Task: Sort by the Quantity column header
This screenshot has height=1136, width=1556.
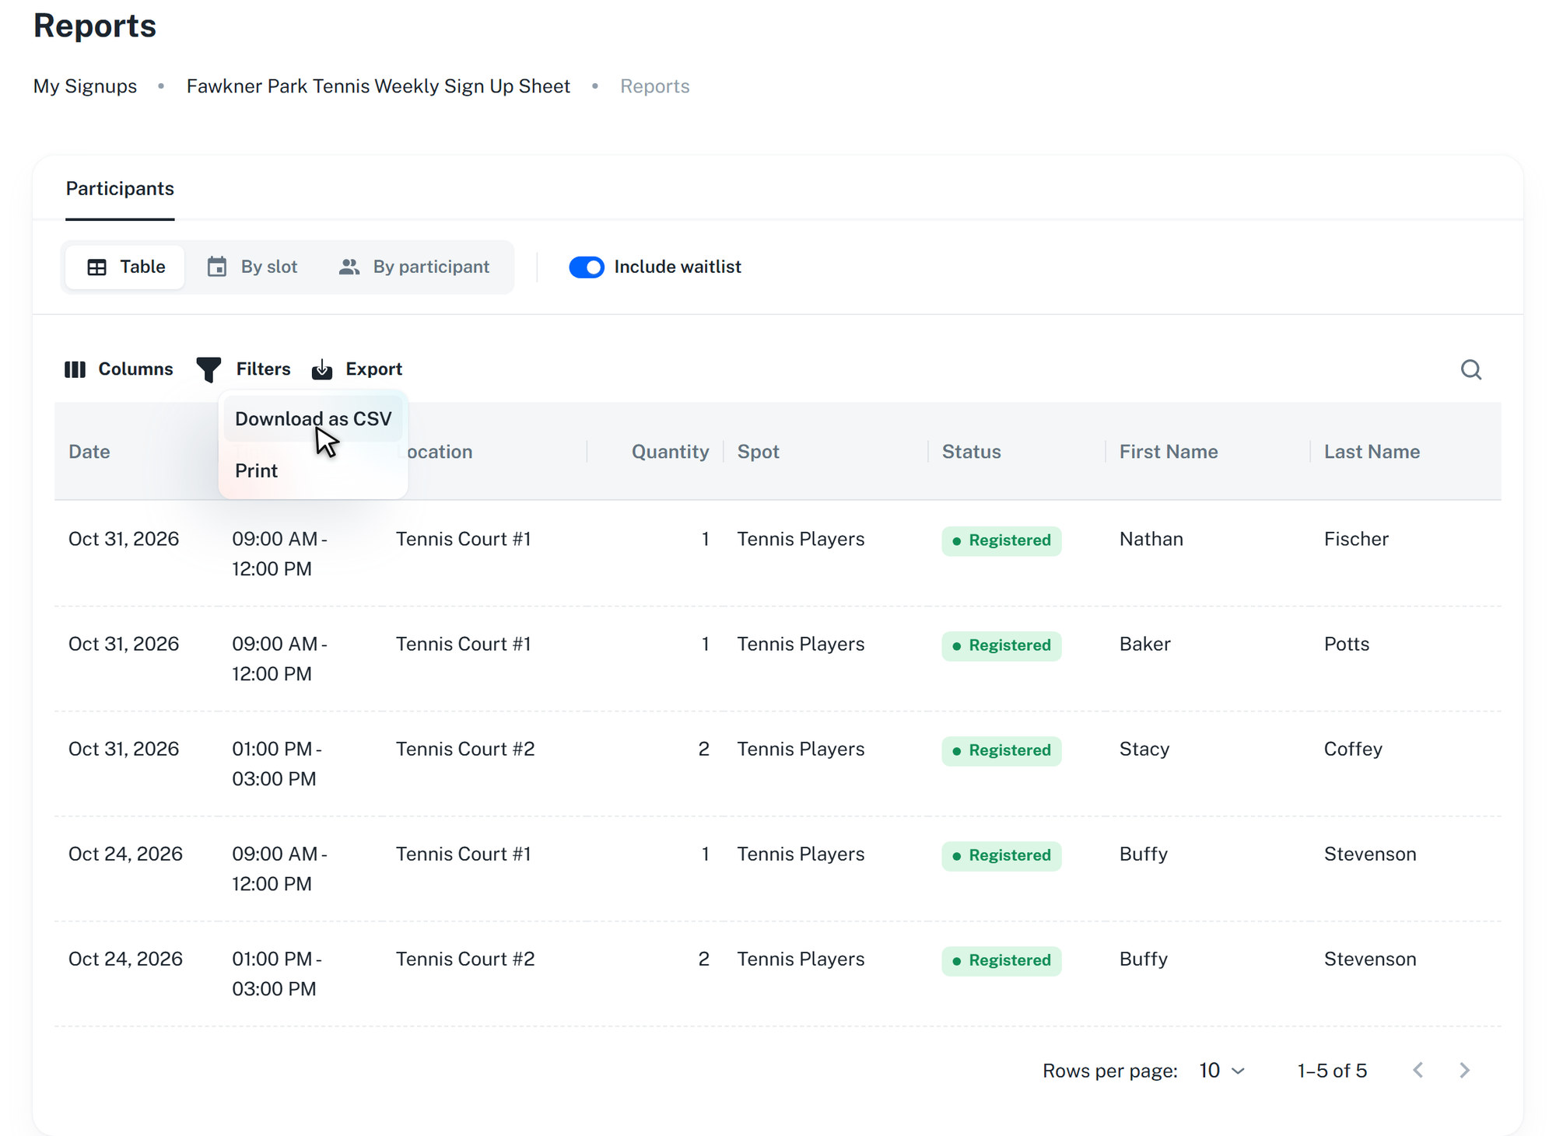Action: point(670,452)
